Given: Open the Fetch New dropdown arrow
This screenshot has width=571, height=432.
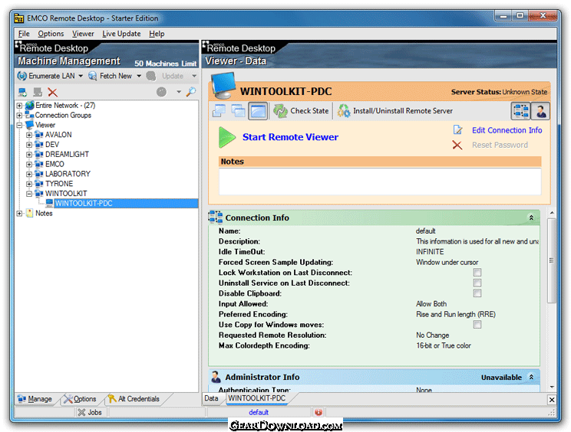Looking at the screenshot, I should coord(139,76).
